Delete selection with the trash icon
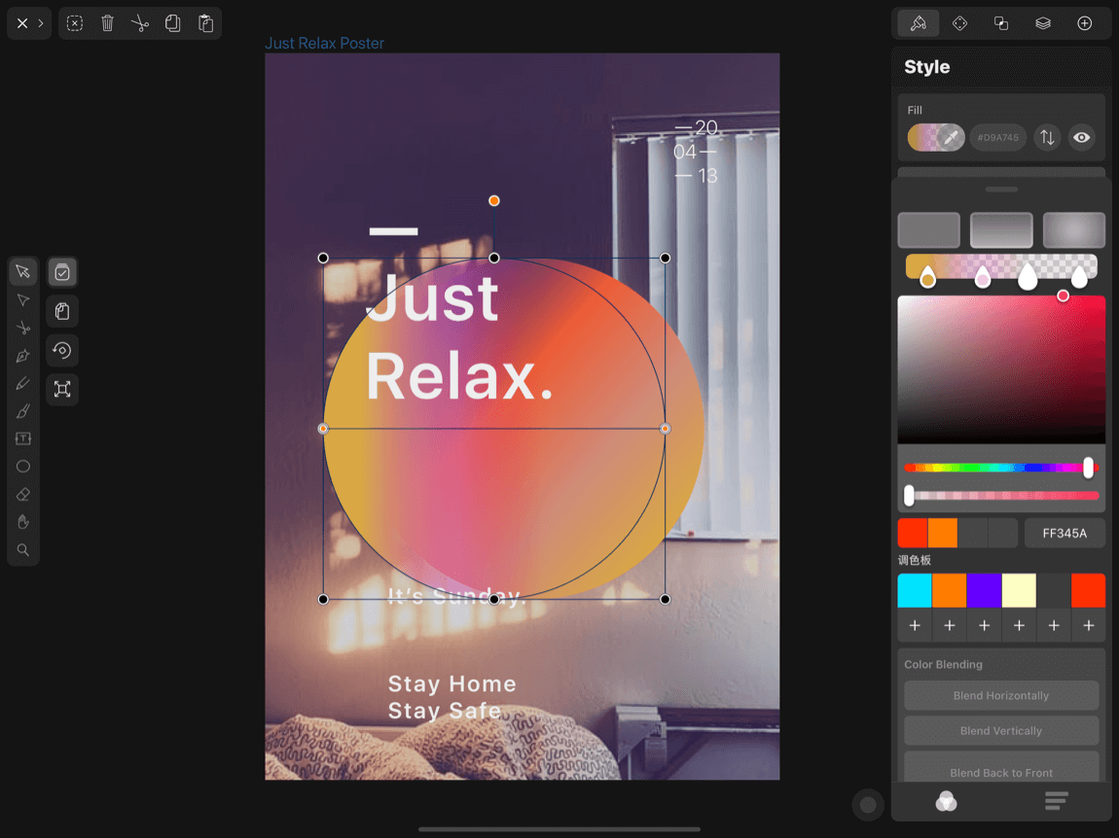The width and height of the screenshot is (1119, 838). (107, 23)
